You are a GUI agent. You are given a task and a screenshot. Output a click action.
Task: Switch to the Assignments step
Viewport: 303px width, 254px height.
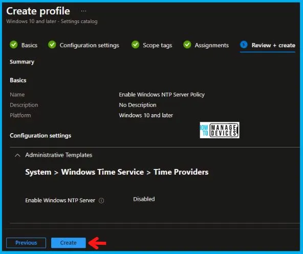point(211,45)
